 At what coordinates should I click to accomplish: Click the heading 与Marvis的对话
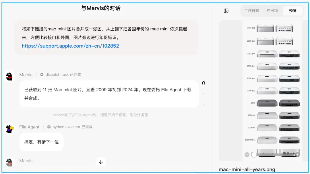(101, 8)
